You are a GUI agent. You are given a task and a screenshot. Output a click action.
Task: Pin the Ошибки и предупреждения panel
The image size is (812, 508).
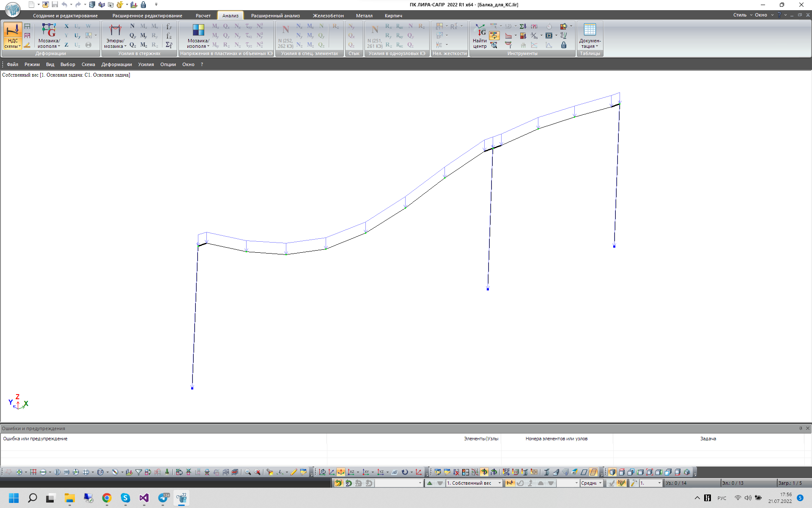point(800,428)
